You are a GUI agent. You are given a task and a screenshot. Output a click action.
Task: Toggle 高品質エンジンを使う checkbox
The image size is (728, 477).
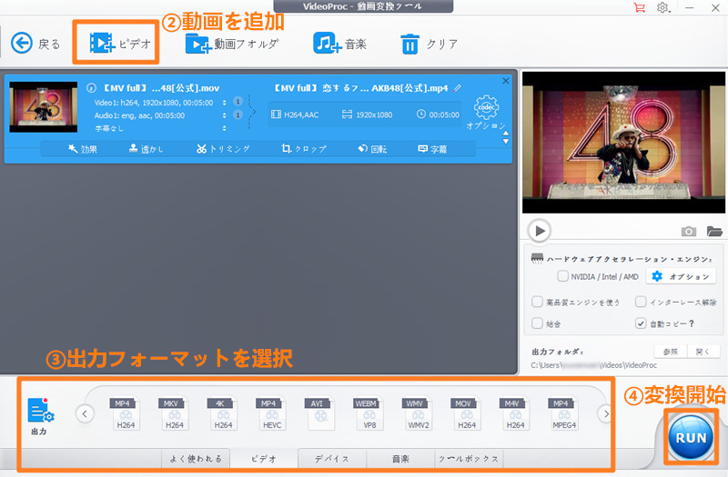pyautogui.click(x=537, y=302)
